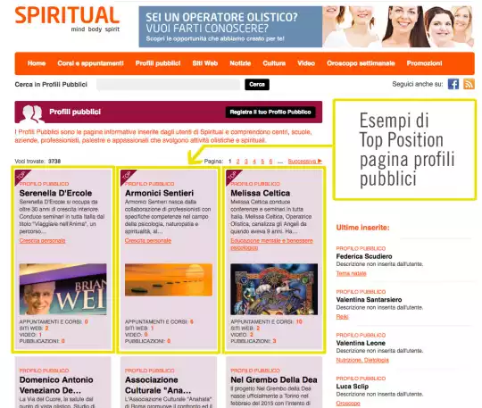The image size is (482, 408).
Task: Open the Corsi e appuntamenti menu item
Action: coord(90,63)
